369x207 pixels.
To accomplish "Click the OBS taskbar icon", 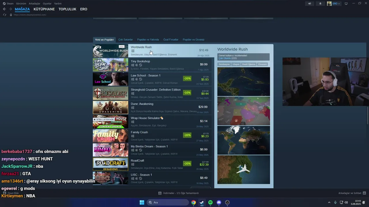I will 227,202.
